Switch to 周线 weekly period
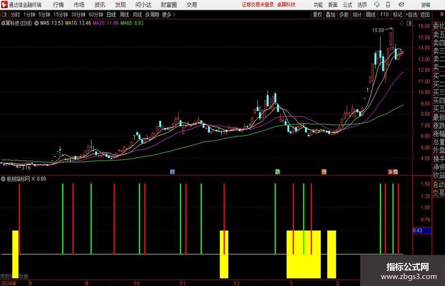Image resolution: width=445 pixels, height=286 pixels. (124, 15)
